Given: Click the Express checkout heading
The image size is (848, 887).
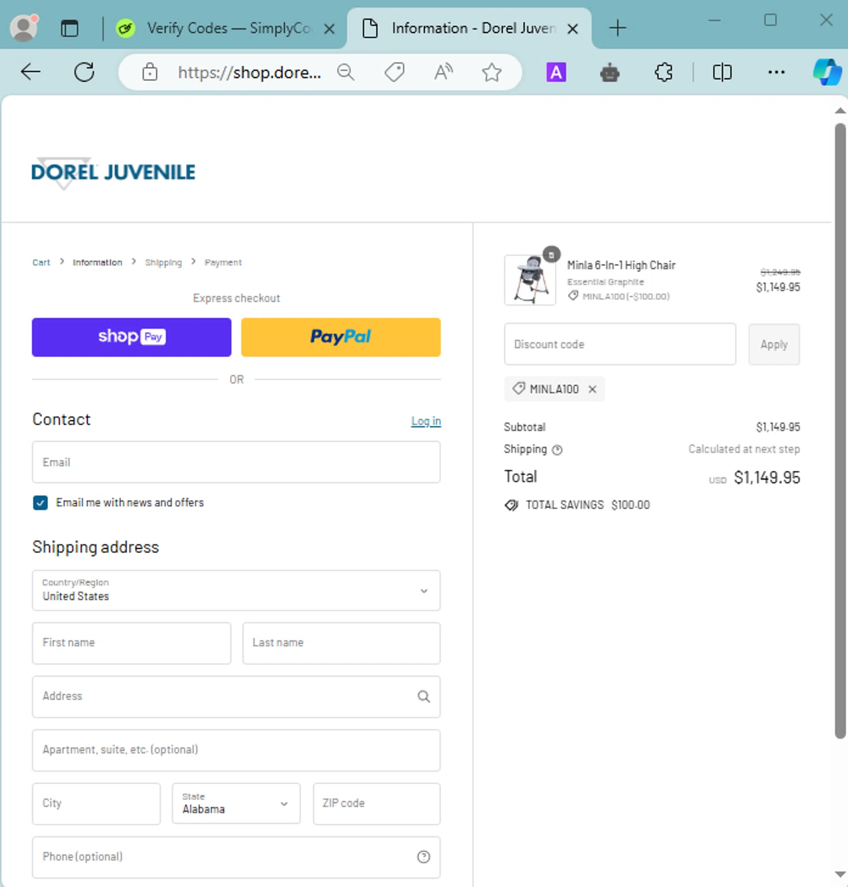Looking at the screenshot, I should point(237,299).
